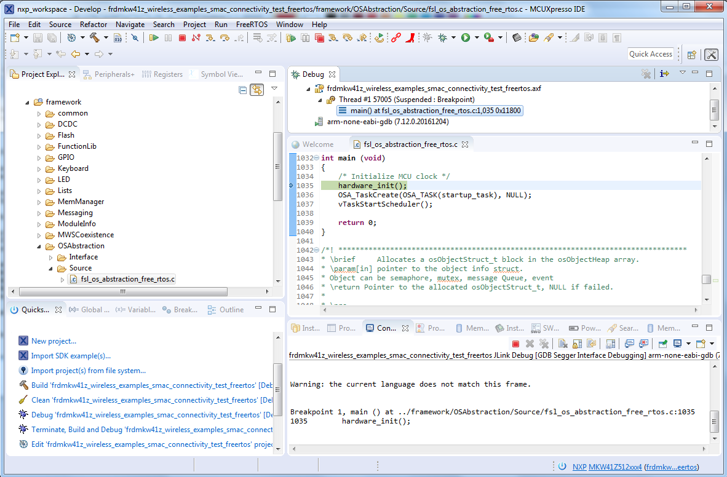
Task: Click the Step Over toolbar icon
Action: (224, 38)
